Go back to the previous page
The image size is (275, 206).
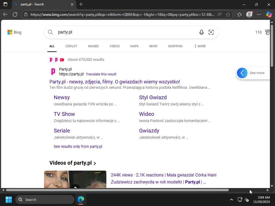[5, 14]
